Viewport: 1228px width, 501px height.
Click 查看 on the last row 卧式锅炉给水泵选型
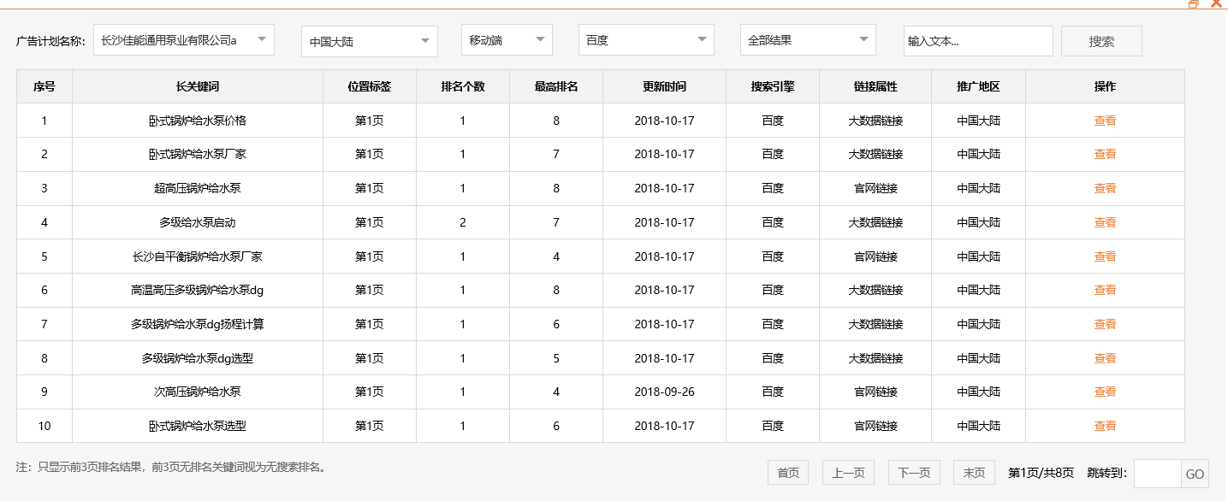coord(1106,425)
